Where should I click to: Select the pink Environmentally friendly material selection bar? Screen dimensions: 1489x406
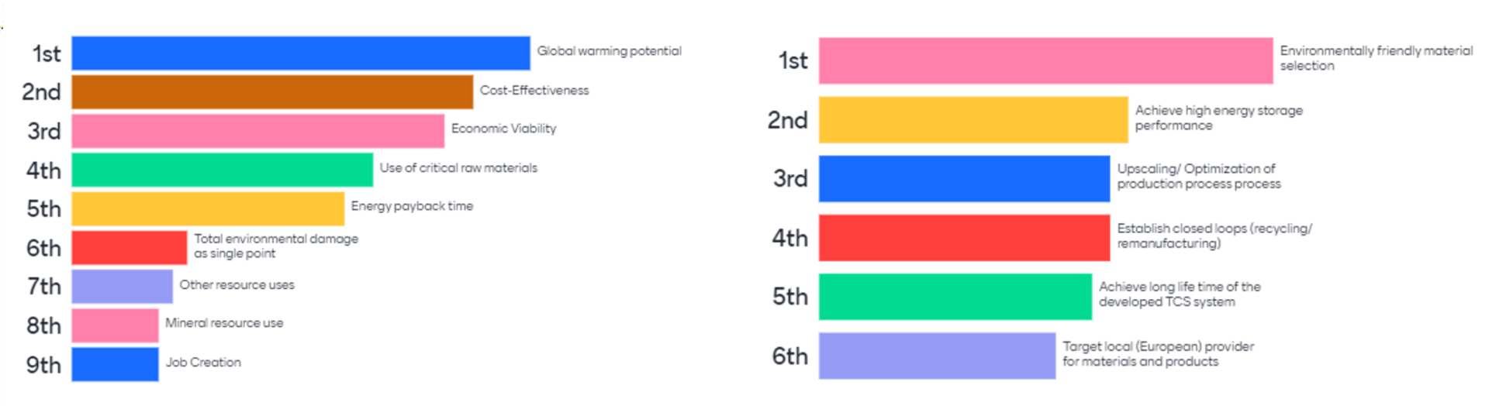tap(1045, 60)
